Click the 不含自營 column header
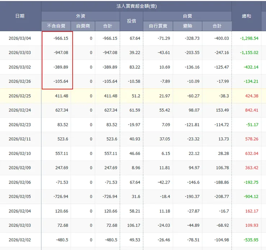The image size is (266, 250). 56,26
